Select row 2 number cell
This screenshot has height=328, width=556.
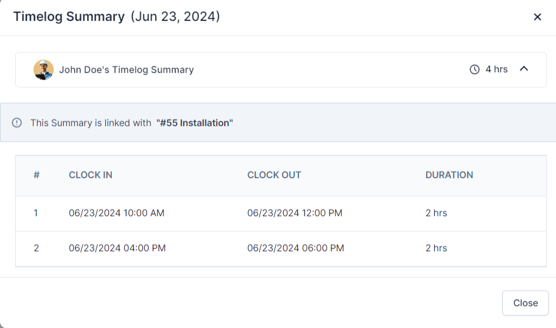[36, 248]
